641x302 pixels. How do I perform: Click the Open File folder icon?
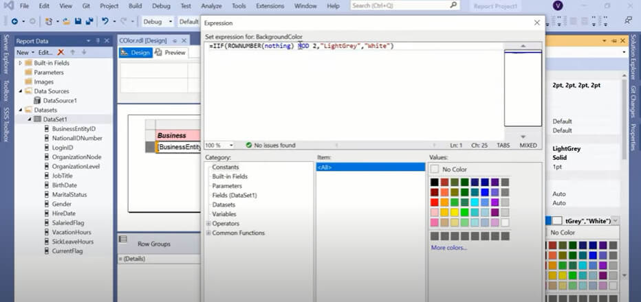point(67,21)
